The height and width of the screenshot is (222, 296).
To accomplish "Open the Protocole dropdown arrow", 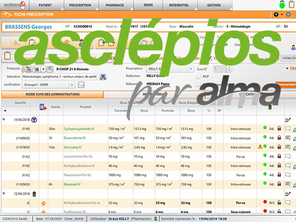I will 43,69.
